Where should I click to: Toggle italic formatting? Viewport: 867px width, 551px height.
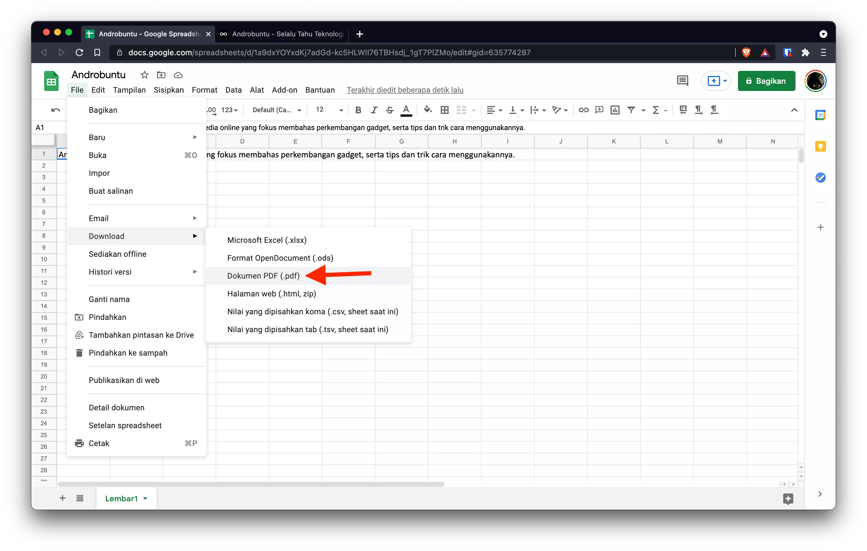[374, 110]
